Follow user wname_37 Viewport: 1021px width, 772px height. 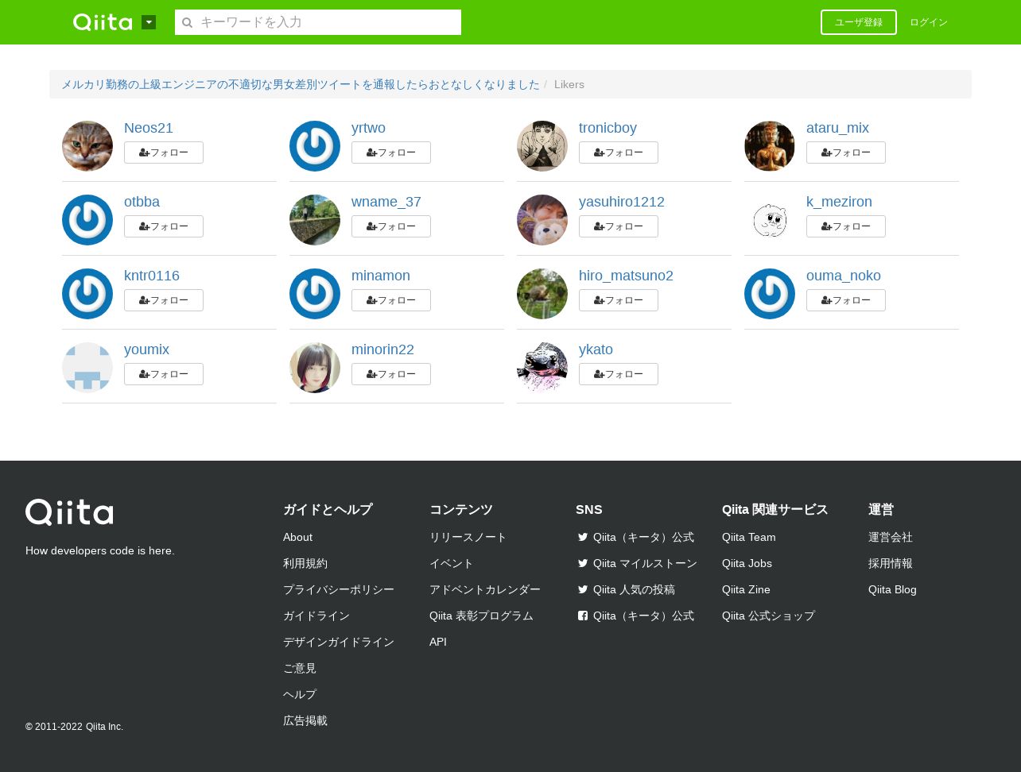pyautogui.click(x=391, y=226)
